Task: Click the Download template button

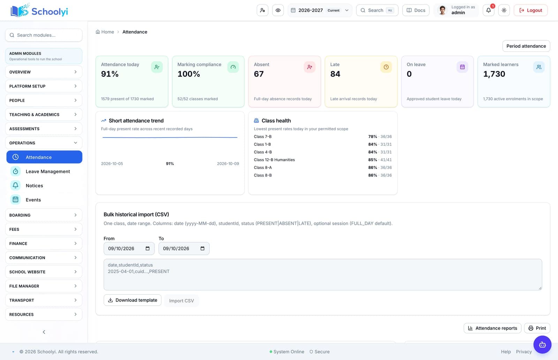Action: click(x=133, y=300)
